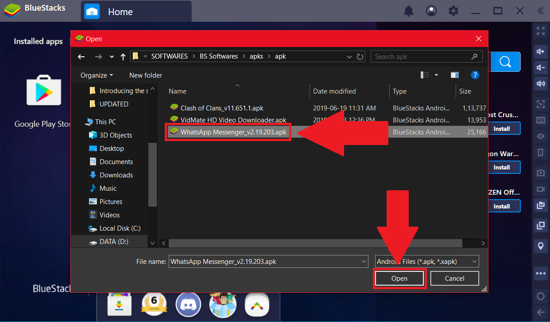Expand the File name history dropdown
550x322 pixels.
pyautogui.click(x=364, y=262)
